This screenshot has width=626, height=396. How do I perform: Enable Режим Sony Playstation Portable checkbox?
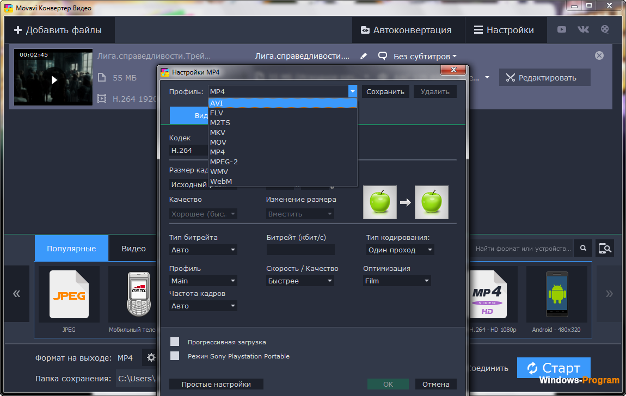(x=175, y=356)
